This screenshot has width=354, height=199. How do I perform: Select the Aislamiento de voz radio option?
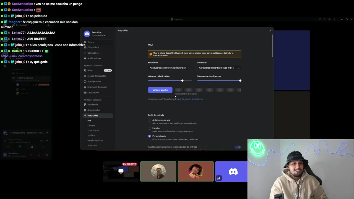pos(150,120)
